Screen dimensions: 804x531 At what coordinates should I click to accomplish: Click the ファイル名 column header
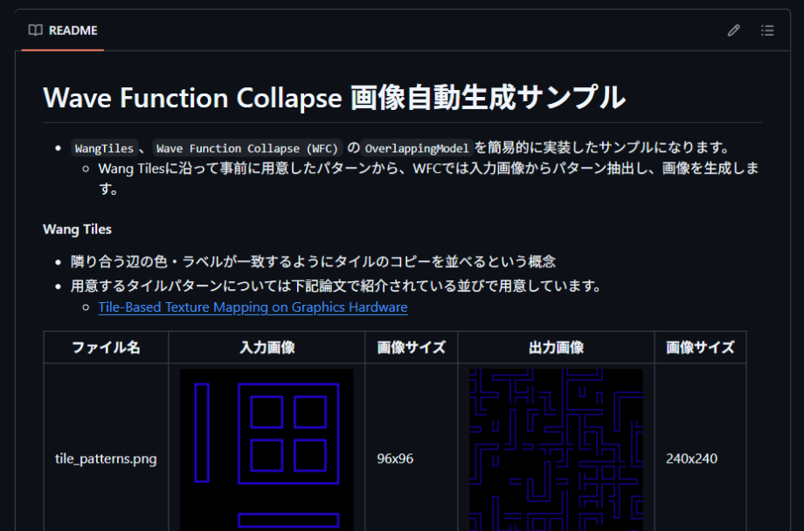pos(106,348)
